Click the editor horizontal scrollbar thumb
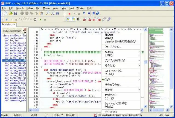 36,110
